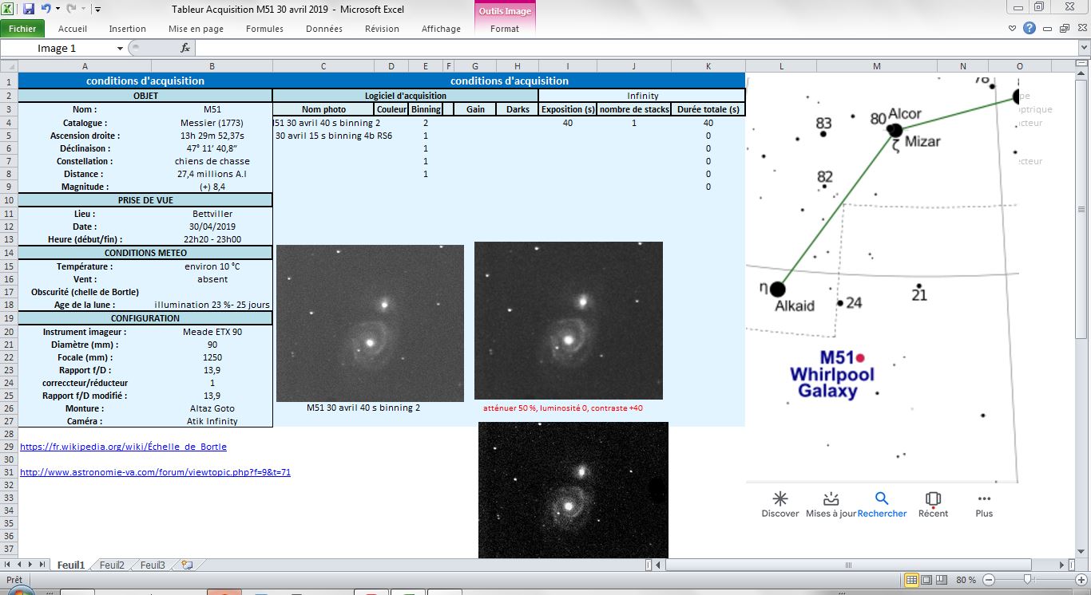Insert a new worksheet

[x=187, y=564]
